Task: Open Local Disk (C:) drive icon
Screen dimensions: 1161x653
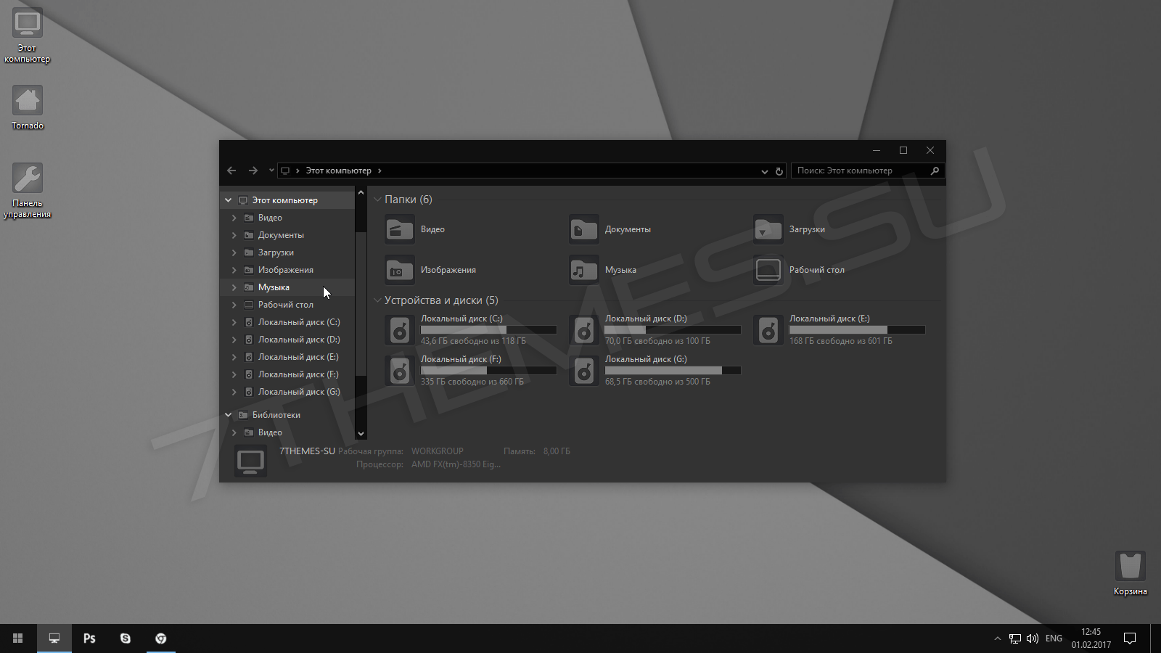Action: (x=400, y=331)
